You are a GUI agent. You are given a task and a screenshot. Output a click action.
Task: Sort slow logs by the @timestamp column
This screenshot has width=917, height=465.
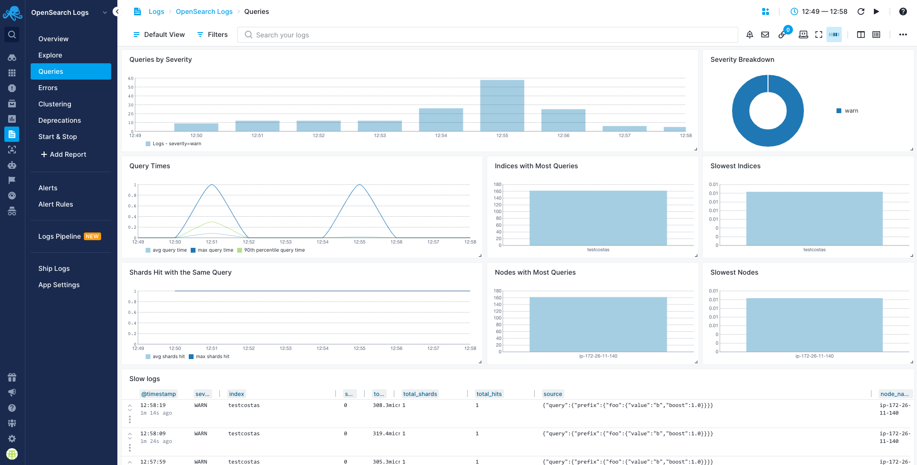click(159, 394)
